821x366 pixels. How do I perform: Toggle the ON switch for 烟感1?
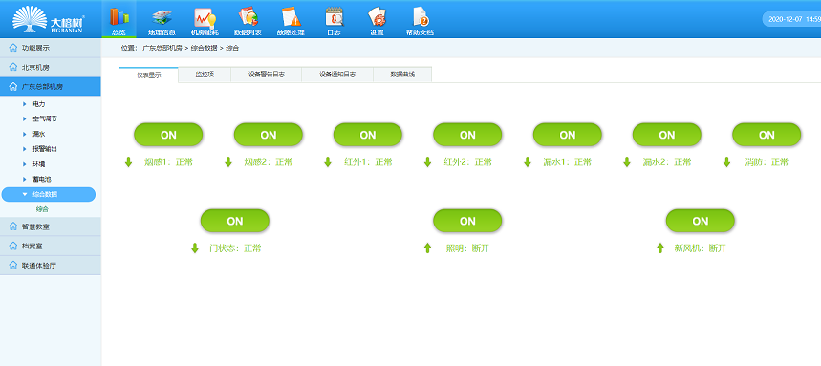[168, 135]
